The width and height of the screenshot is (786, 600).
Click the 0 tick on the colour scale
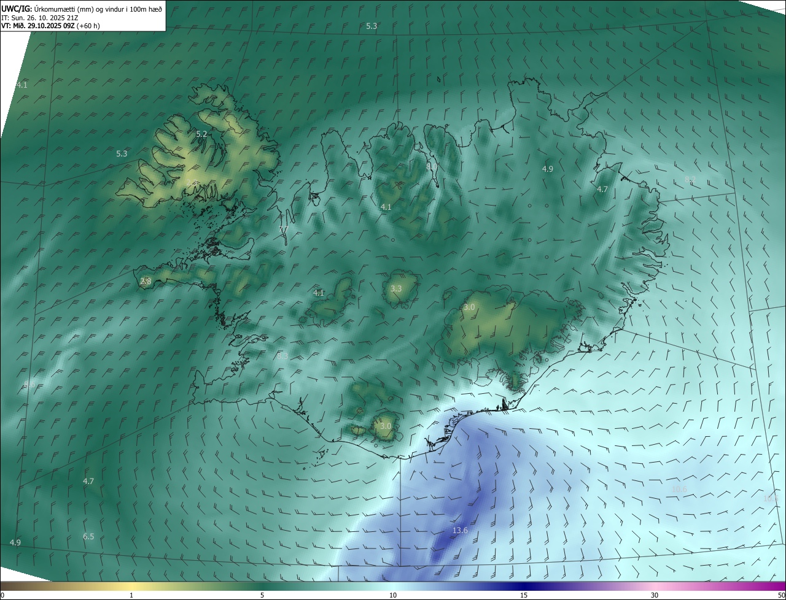click(x=2, y=595)
